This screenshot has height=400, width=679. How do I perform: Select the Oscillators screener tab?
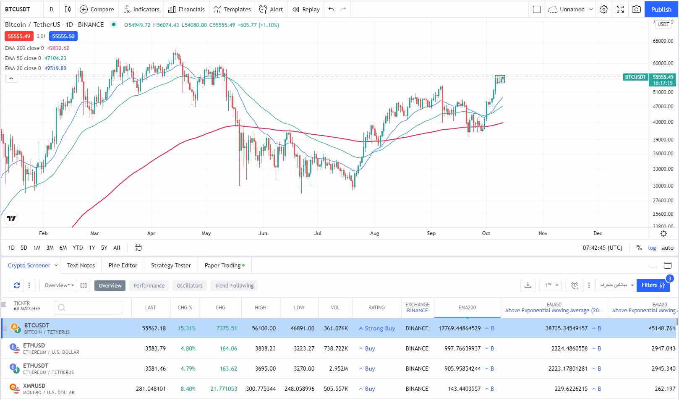pos(189,285)
